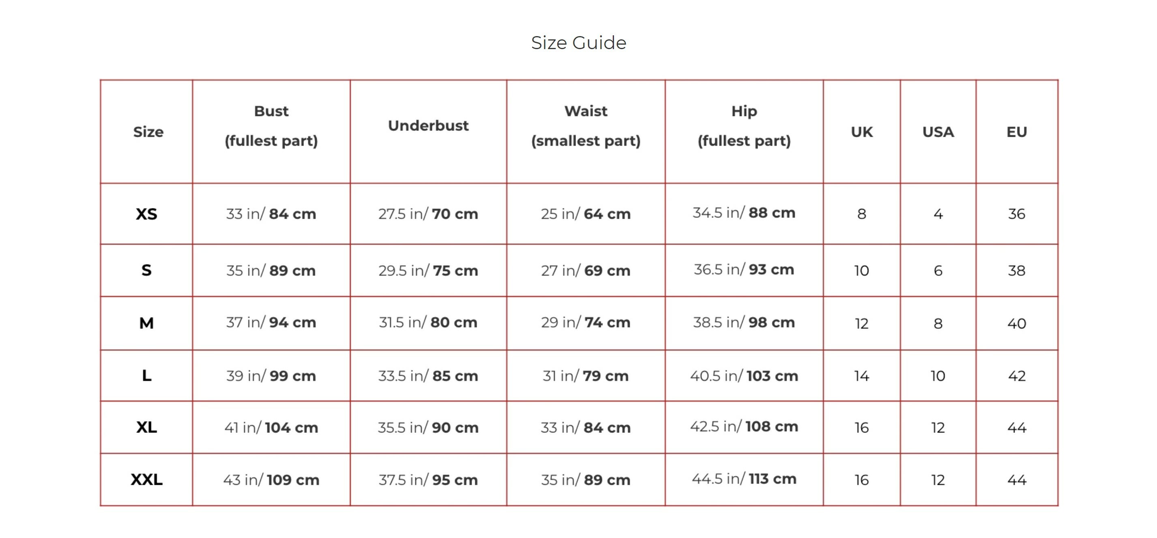The height and width of the screenshot is (538, 1157).
Task: Select the 27.5 in/70 cm underbust cell
Action: (428, 214)
